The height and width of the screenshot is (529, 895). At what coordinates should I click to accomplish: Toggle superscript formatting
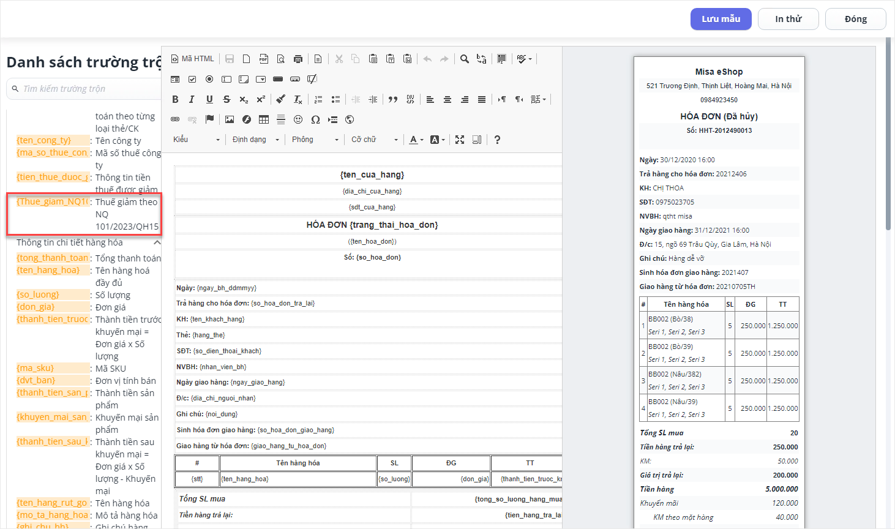point(261,99)
